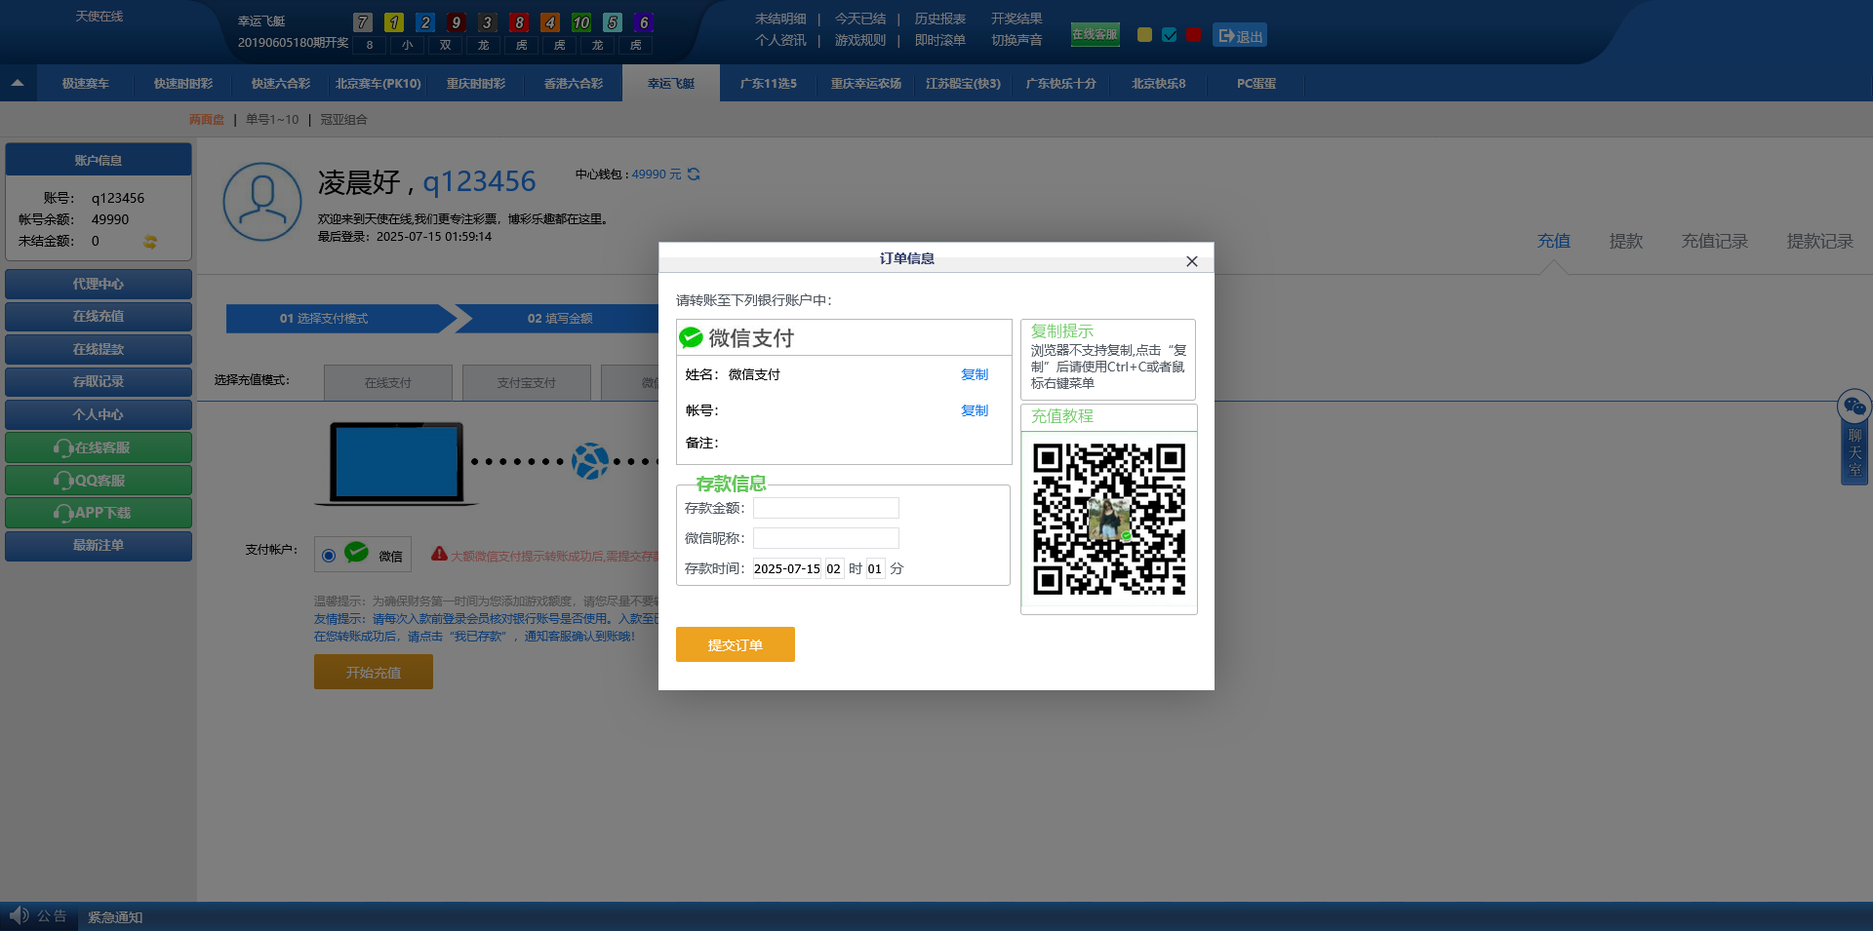Screen dimensions: 1873x931
Task: Open APP下载 sidebar button
Action: pyautogui.click(x=99, y=513)
